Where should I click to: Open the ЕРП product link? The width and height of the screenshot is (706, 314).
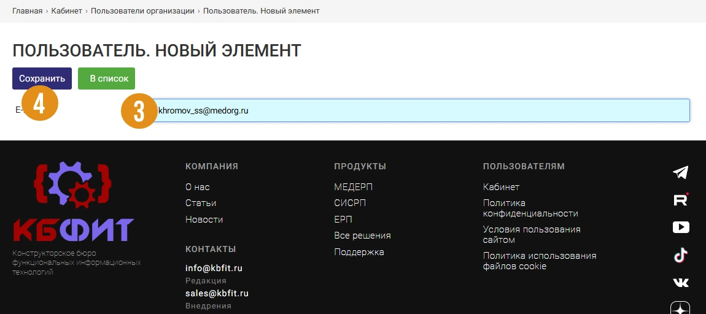pos(343,220)
